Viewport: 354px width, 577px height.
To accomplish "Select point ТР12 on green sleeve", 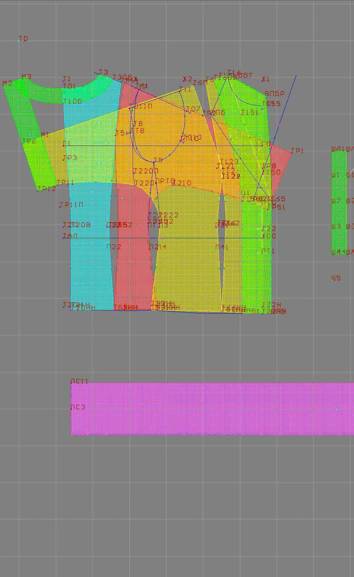I will coord(38,191).
